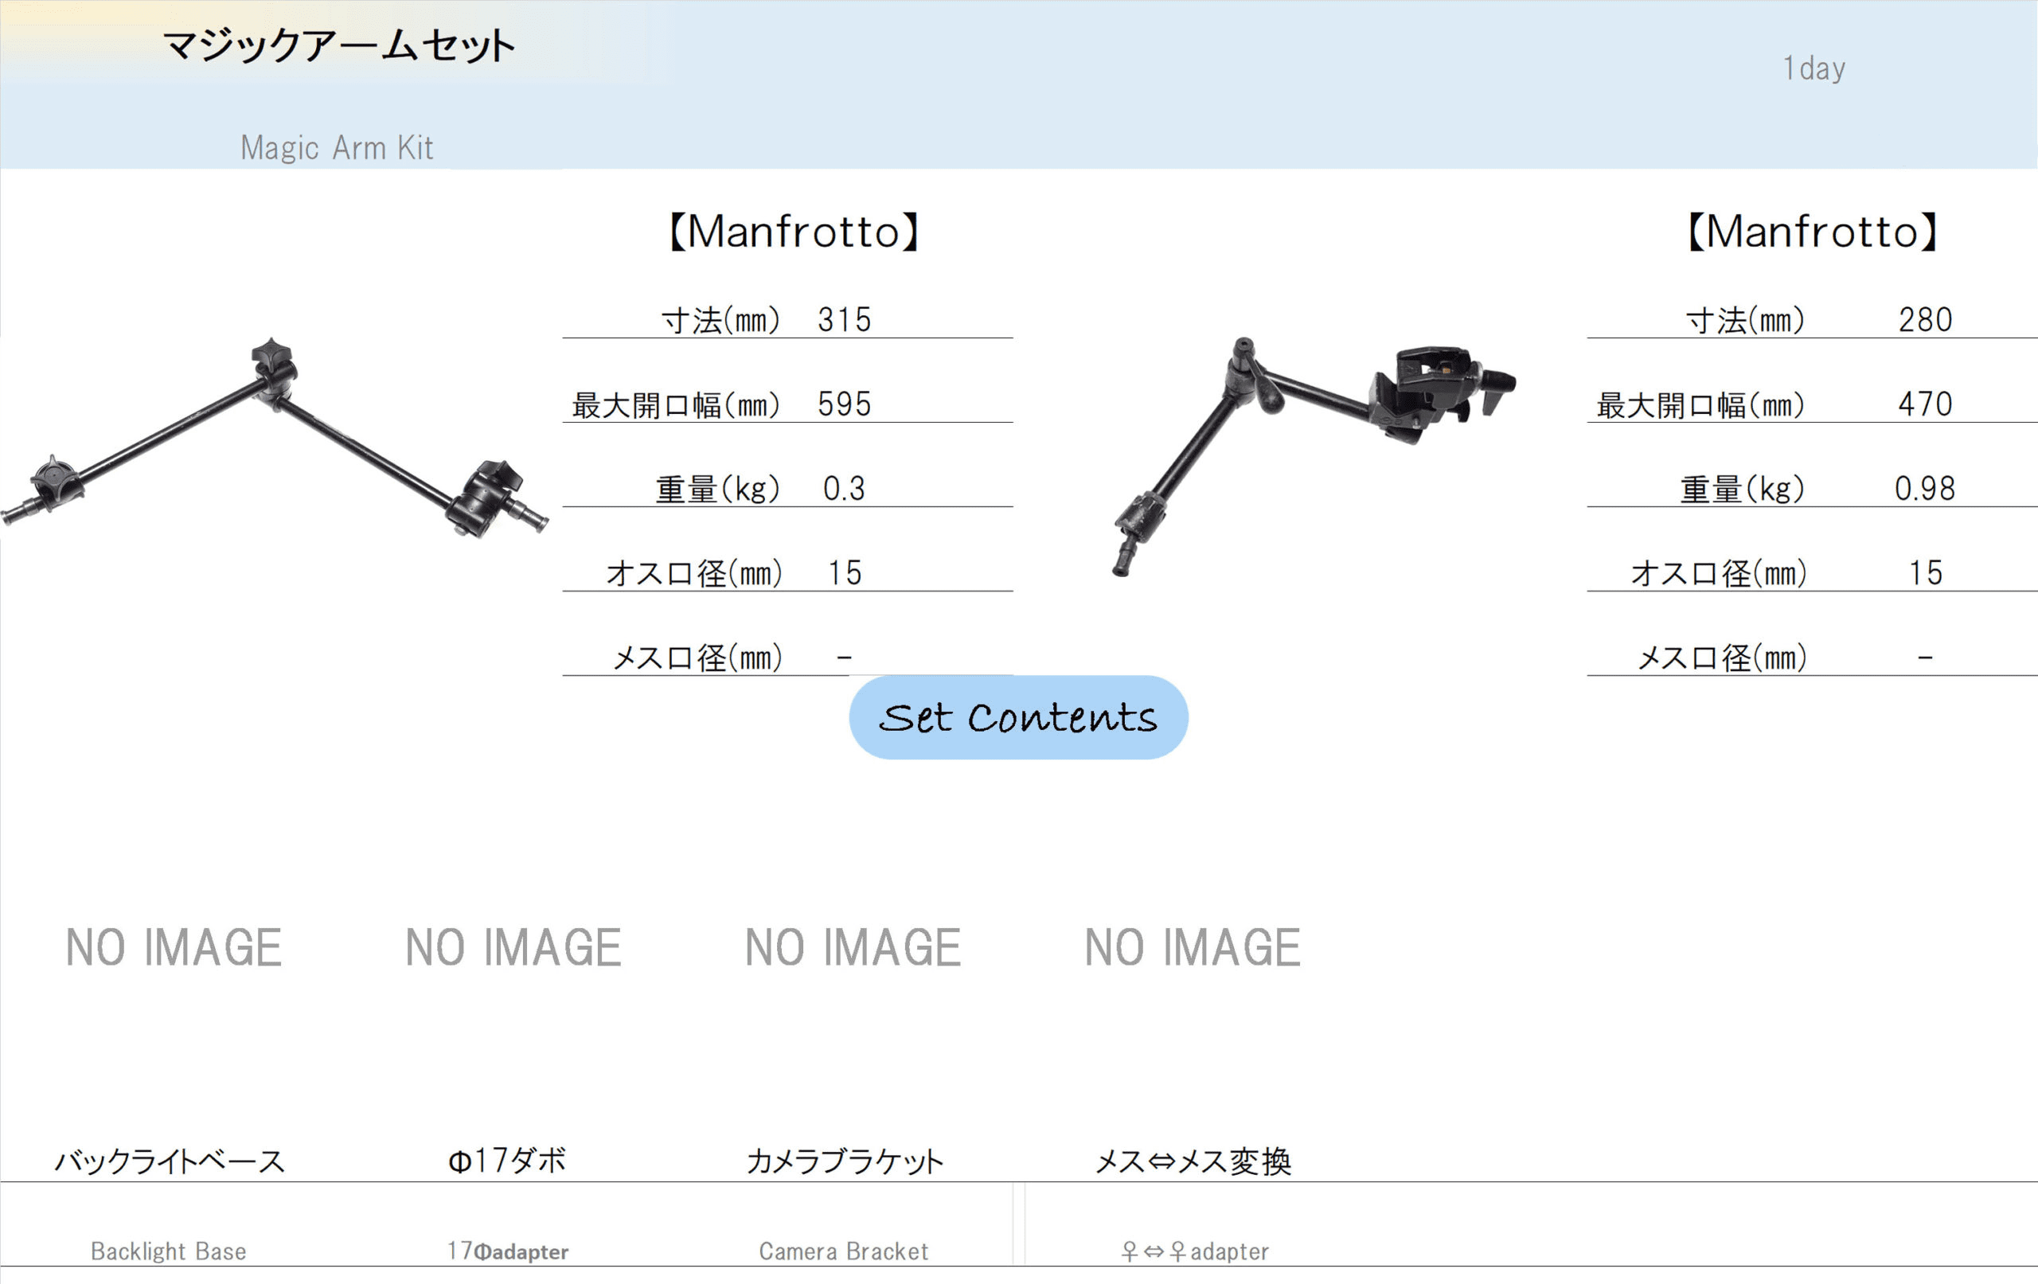
Task: Select the 315mm magic arm photo
Action: pos(274,439)
